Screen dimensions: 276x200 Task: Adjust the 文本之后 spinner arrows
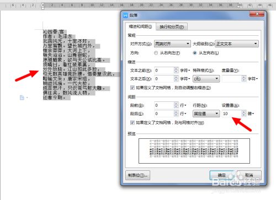(176, 79)
